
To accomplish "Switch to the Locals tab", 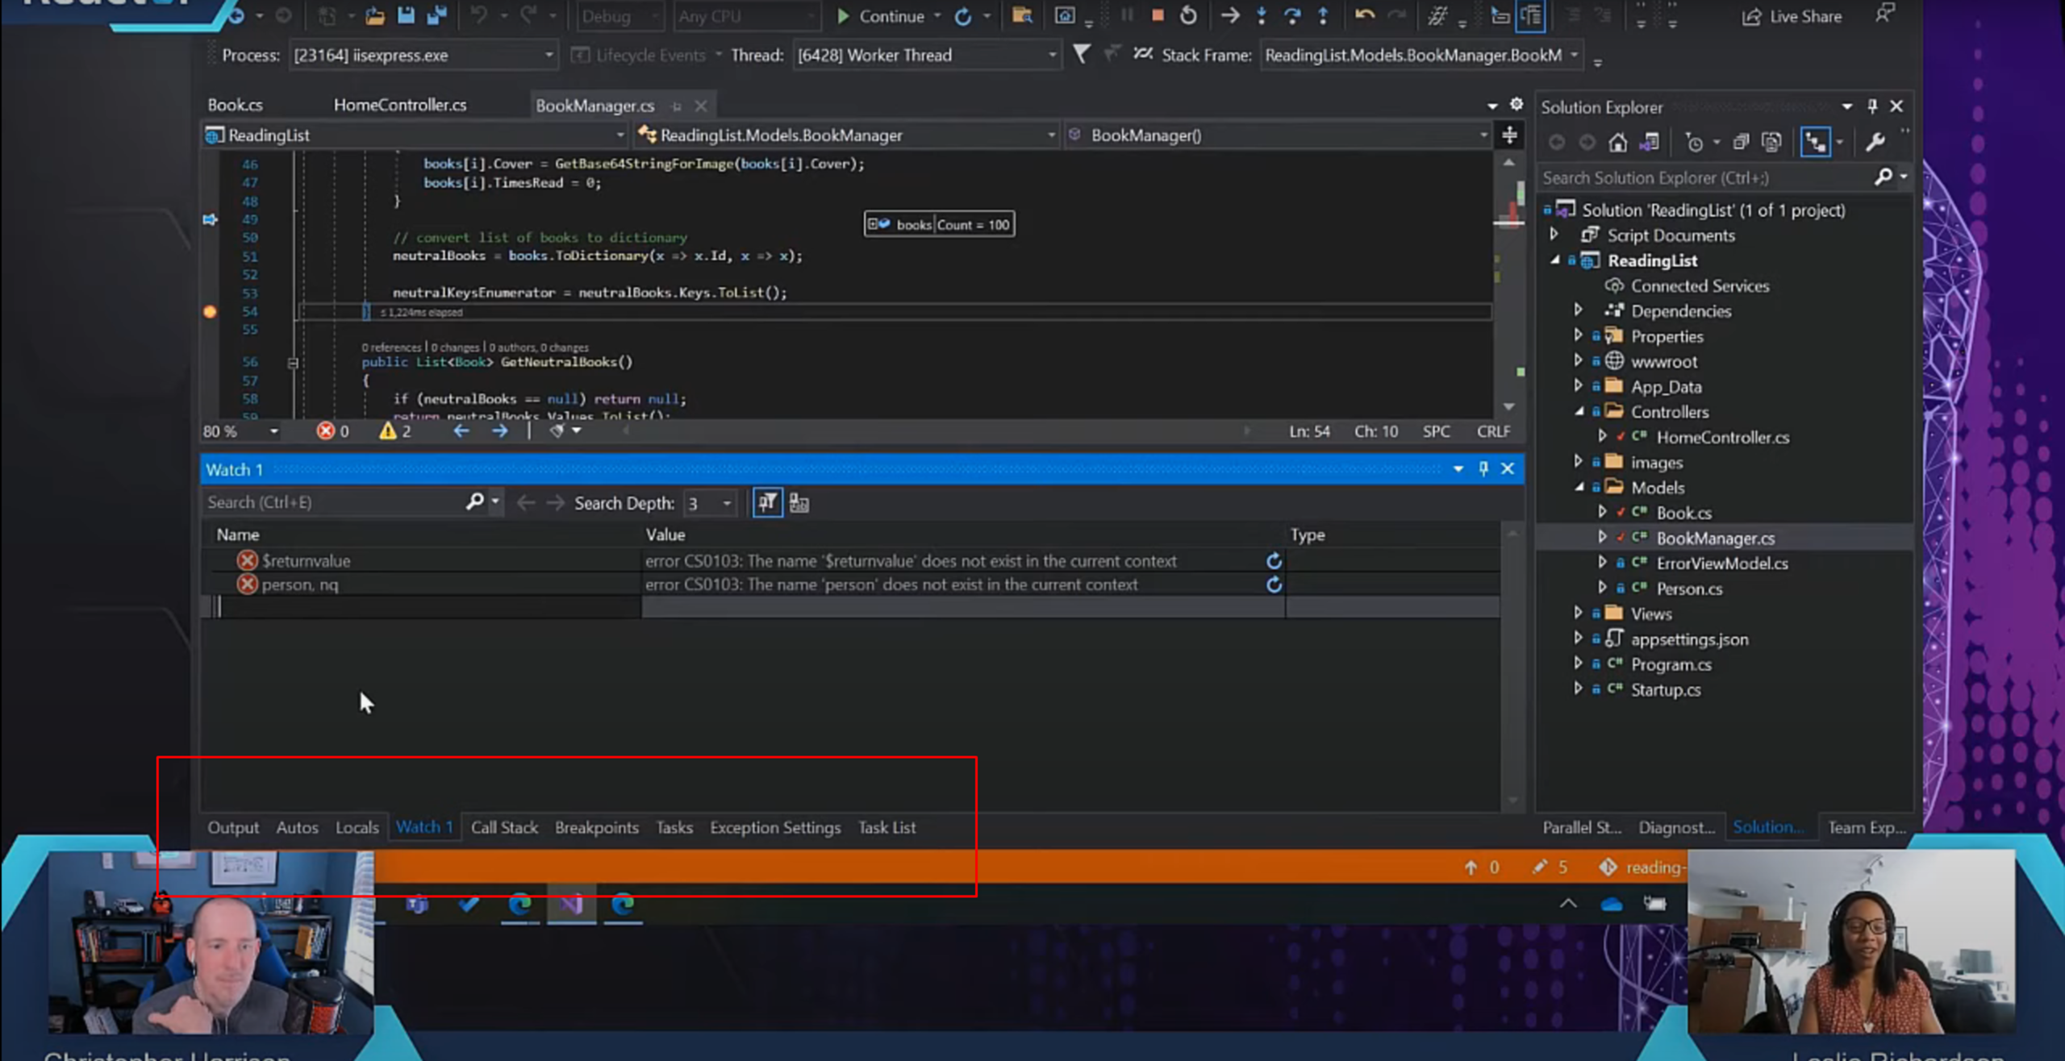I will (357, 827).
